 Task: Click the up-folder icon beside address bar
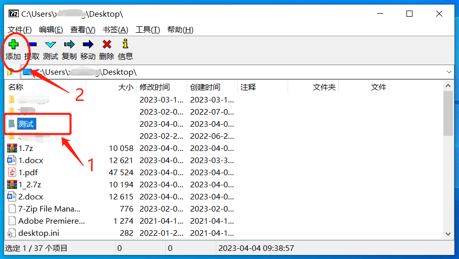11,71
